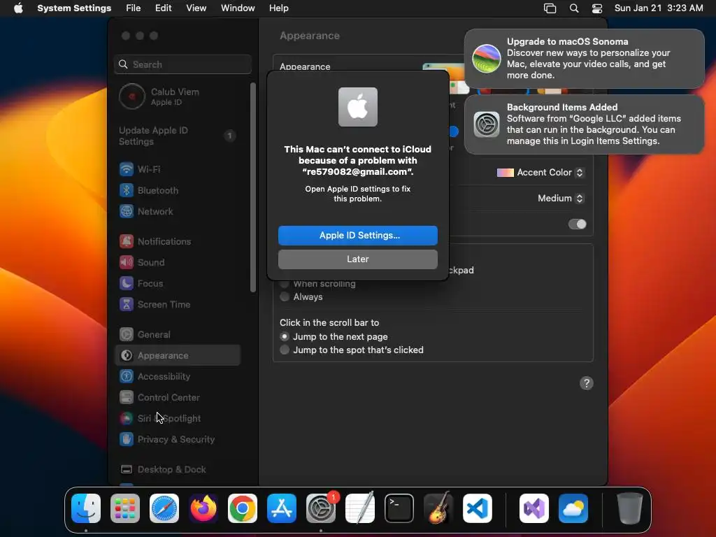Open Visual Studio from the Dock
The image size is (716, 537).
click(x=534, y=508)
